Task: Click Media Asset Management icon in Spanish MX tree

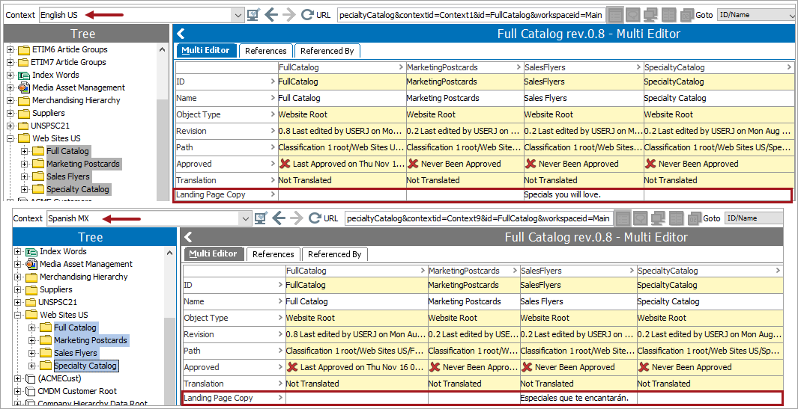Action: click(x=31, y=264)
